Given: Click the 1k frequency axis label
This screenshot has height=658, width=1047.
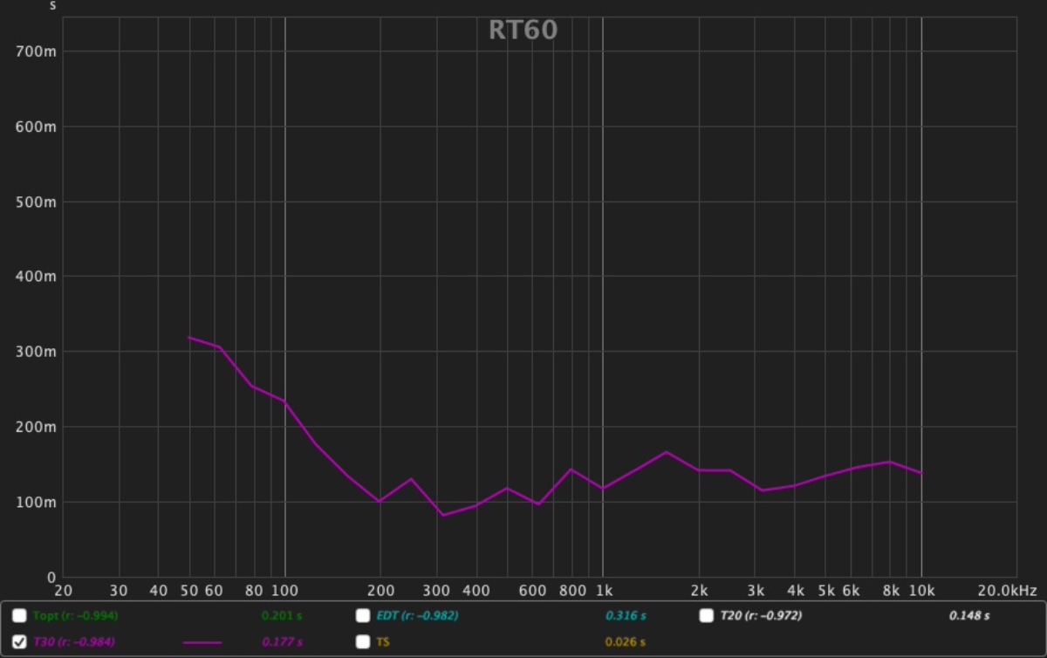Looking at the screenshot, I should (603, 591).
